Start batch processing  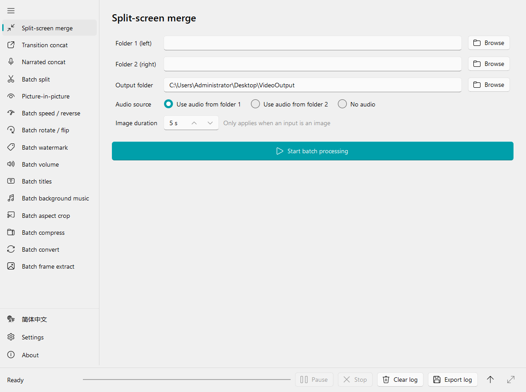pos(312,151)
